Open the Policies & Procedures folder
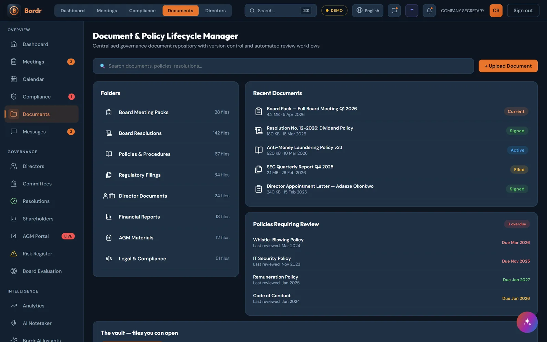 click(166, 154)
